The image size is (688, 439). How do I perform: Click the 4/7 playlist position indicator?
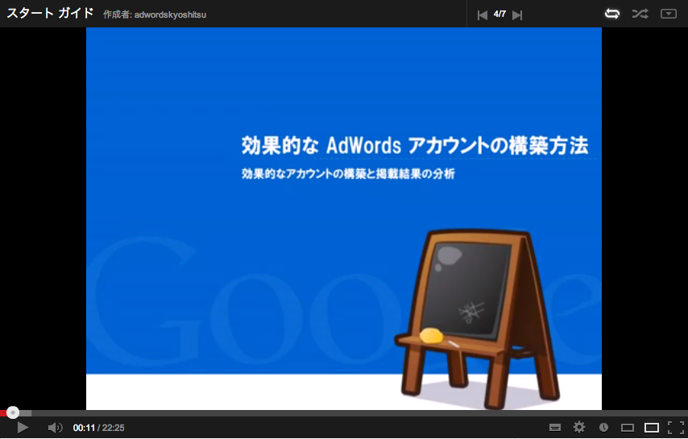coord(499,14)
